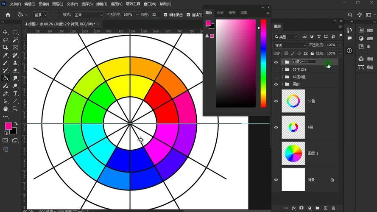
Task: Select the Hand tool
Action: click(5, 109)
